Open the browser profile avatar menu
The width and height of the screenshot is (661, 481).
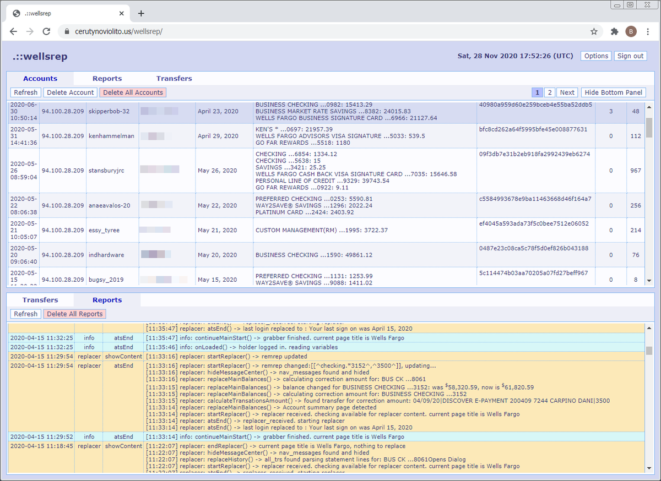click(x=631, y=31)
